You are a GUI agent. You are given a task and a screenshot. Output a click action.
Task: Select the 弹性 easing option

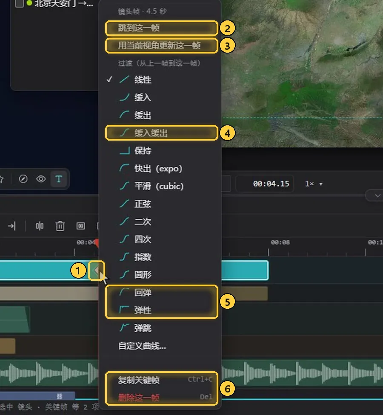click(x=160, y=310)
